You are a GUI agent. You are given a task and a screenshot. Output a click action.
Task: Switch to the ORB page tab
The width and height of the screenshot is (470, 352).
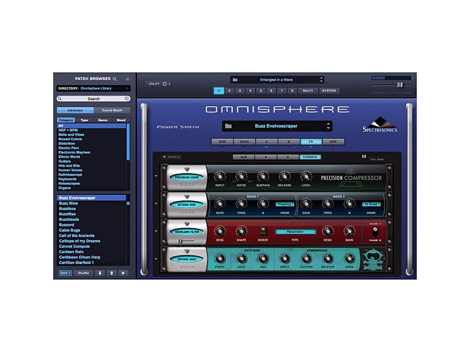pos(222,142)
